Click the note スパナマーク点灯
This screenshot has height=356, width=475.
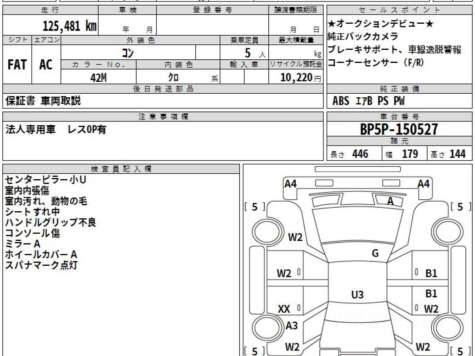tap(41, 265)
